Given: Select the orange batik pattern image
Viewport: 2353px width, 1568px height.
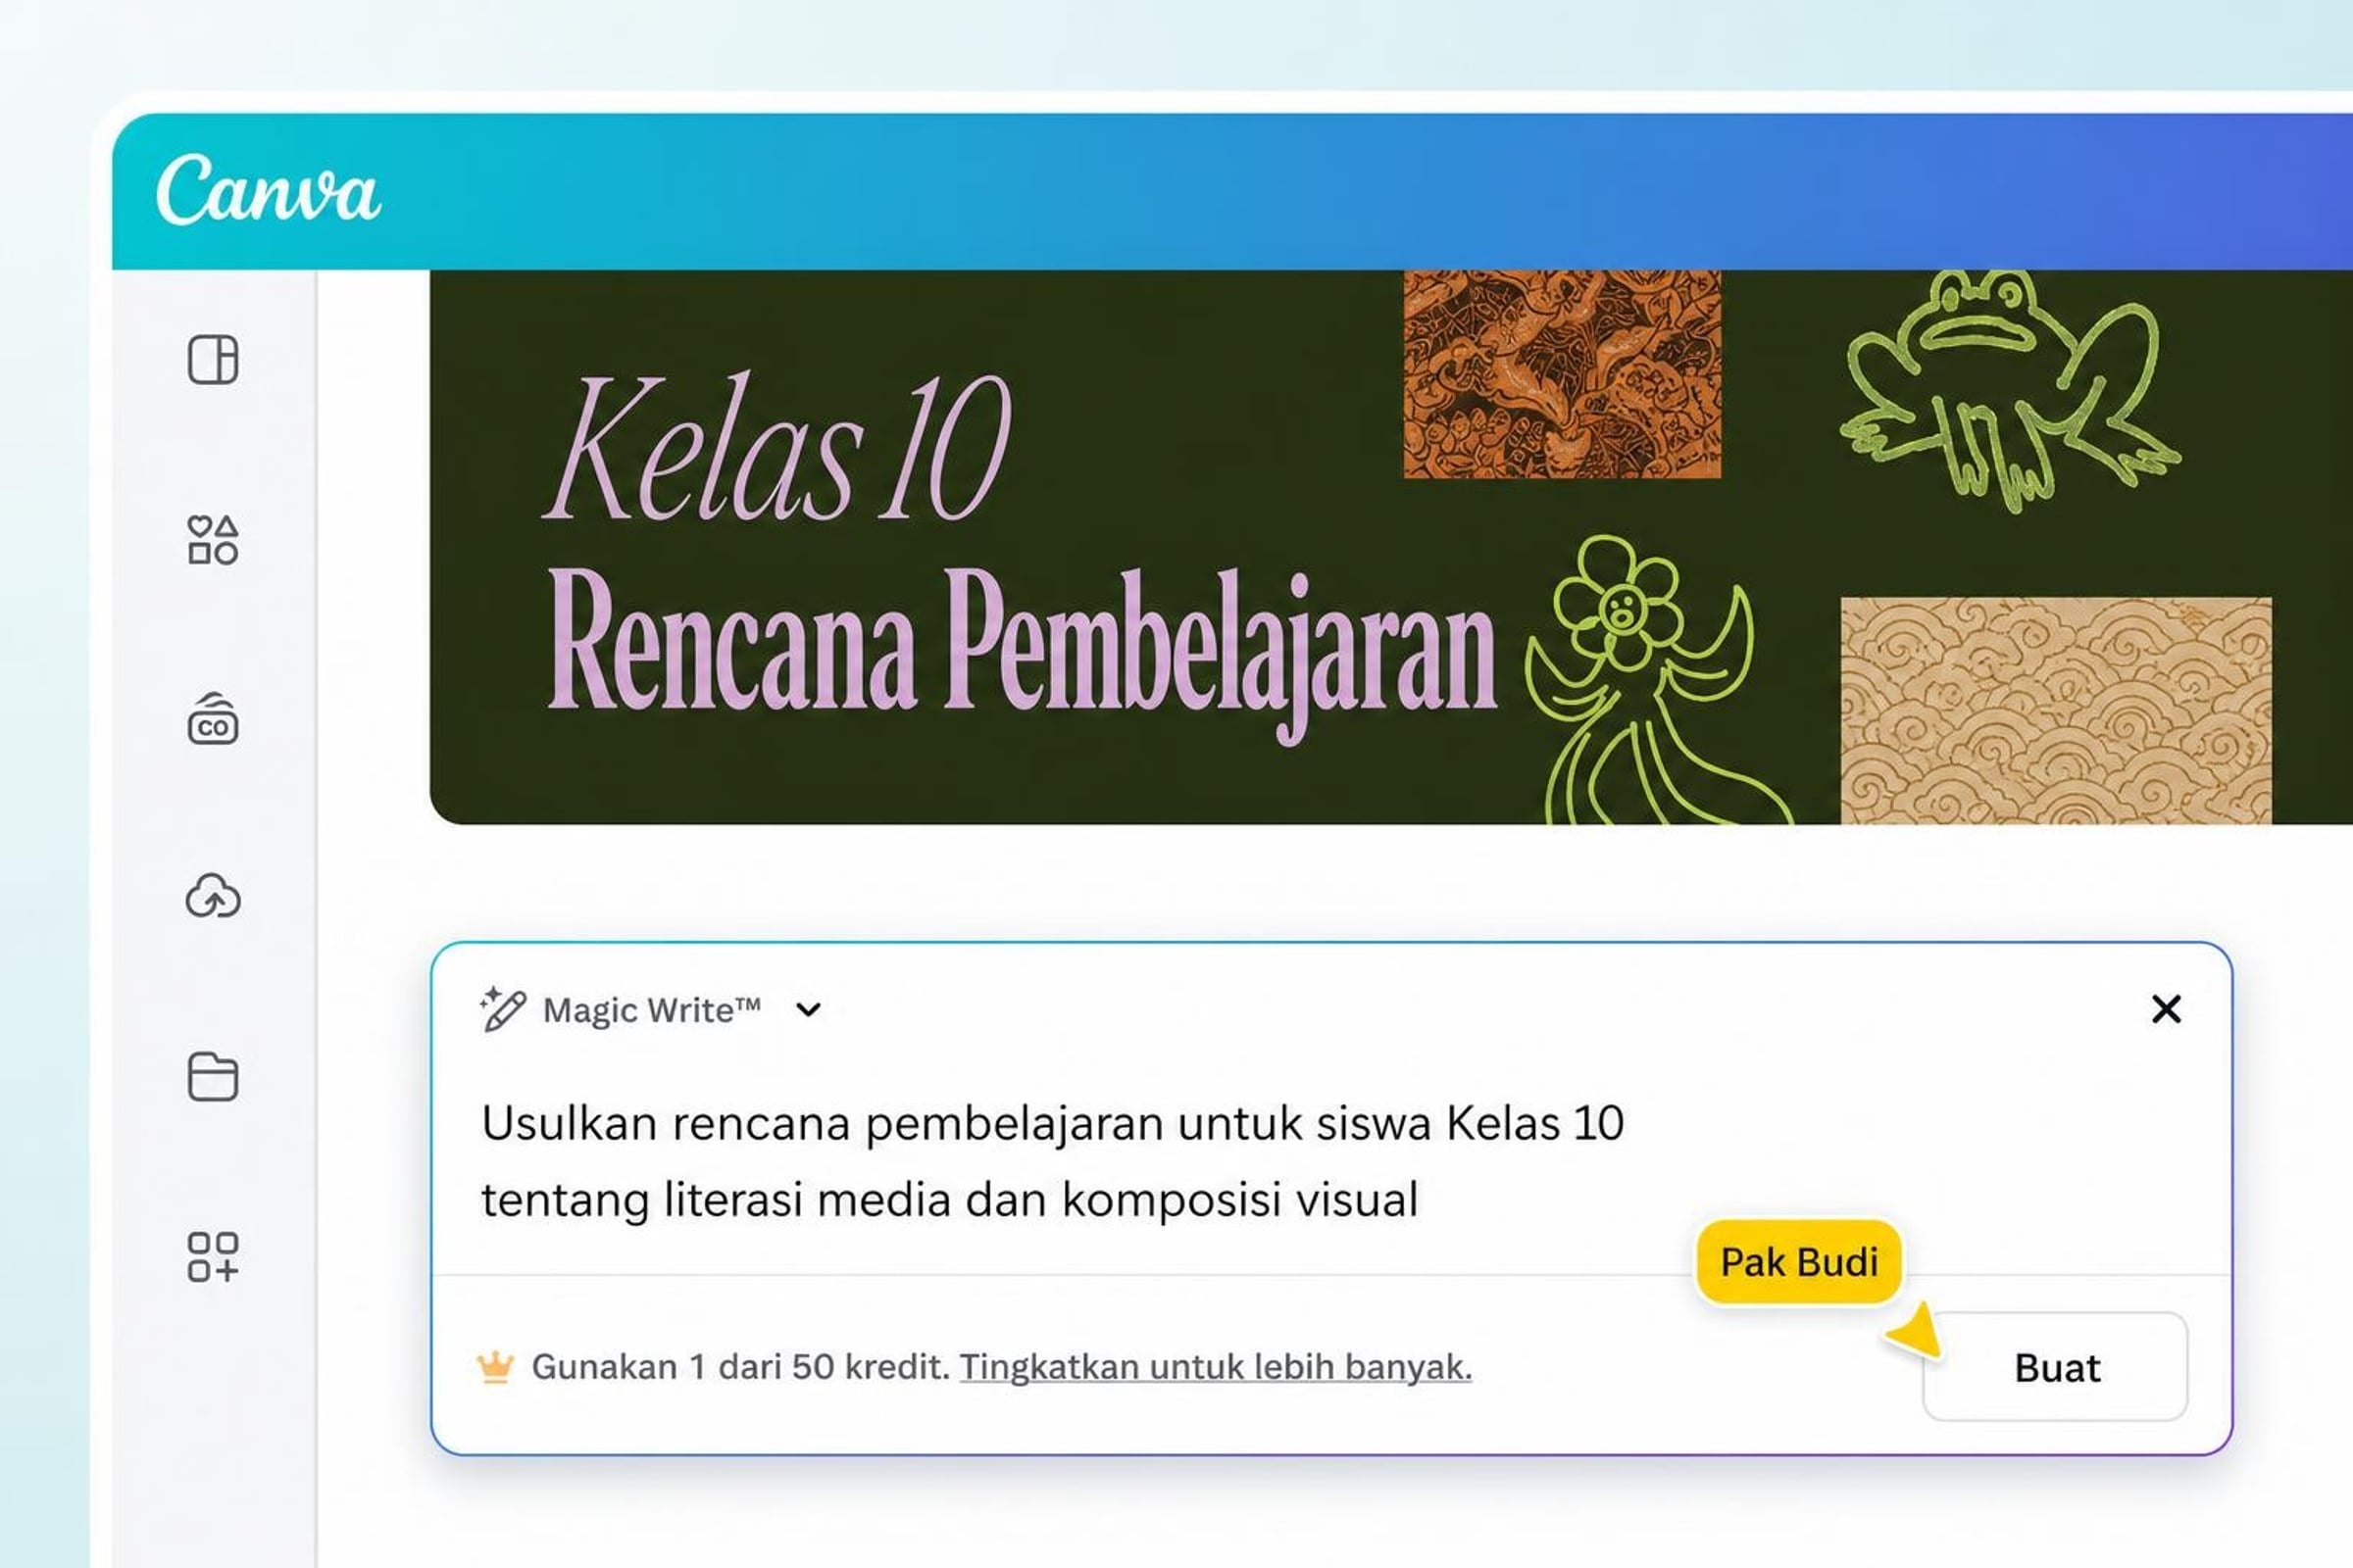Looking at the screenshot, I should pos(1562,374).
